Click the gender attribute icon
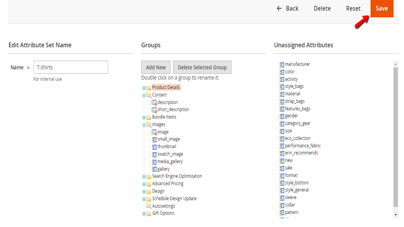Image resolution: width=404 pixels, height=227 pixels. tap(282, 116)
